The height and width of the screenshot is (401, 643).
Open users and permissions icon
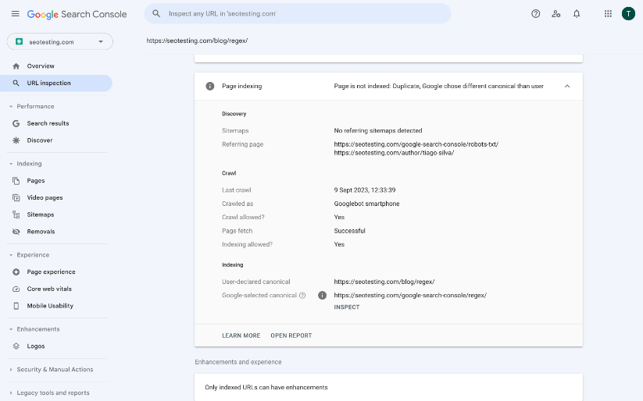[x=556, y=14]
